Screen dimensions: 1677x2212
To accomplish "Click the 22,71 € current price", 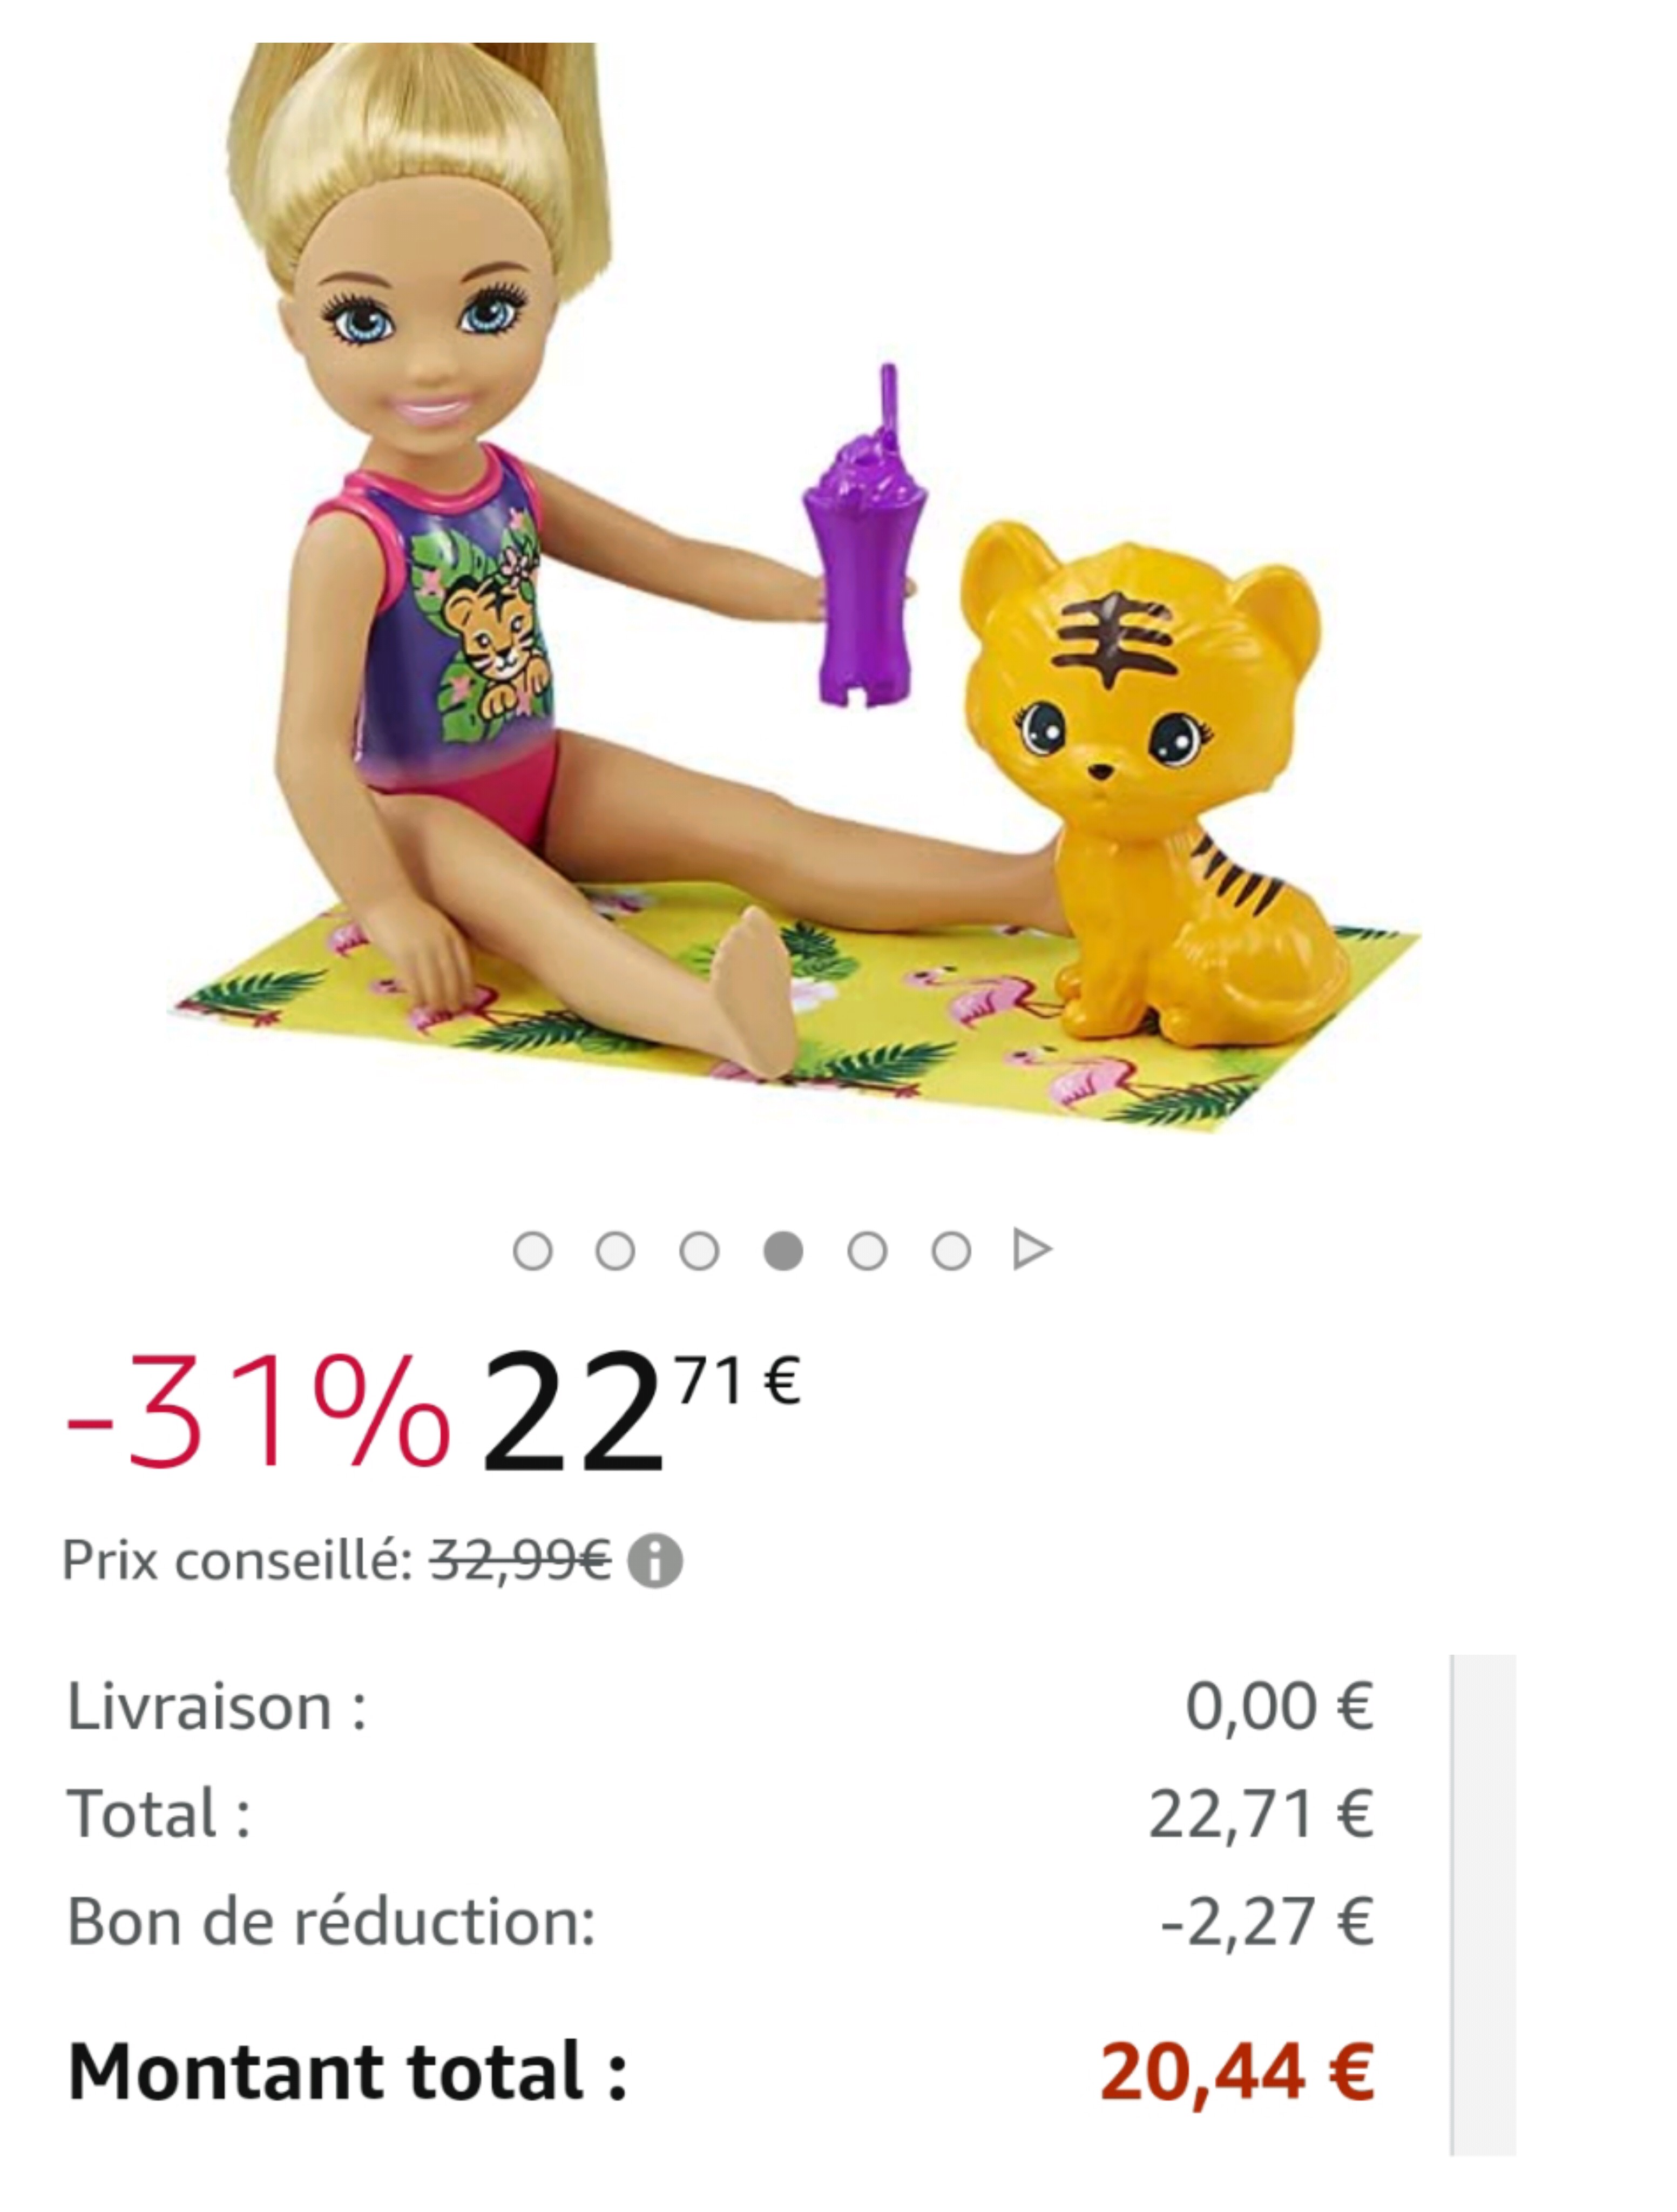I will pos(640,1410).
